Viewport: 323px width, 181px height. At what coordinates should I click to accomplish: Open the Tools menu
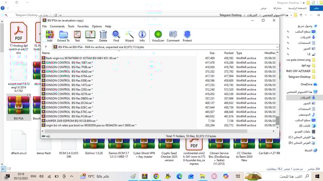pyautogui.click(x=71, y=26)
